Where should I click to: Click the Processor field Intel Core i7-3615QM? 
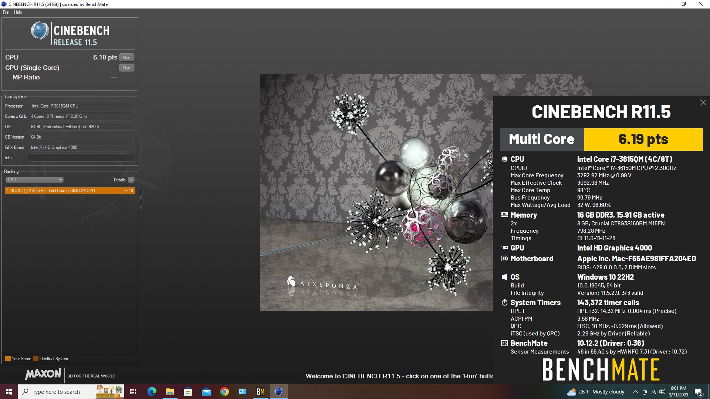(x=81, y=106)
